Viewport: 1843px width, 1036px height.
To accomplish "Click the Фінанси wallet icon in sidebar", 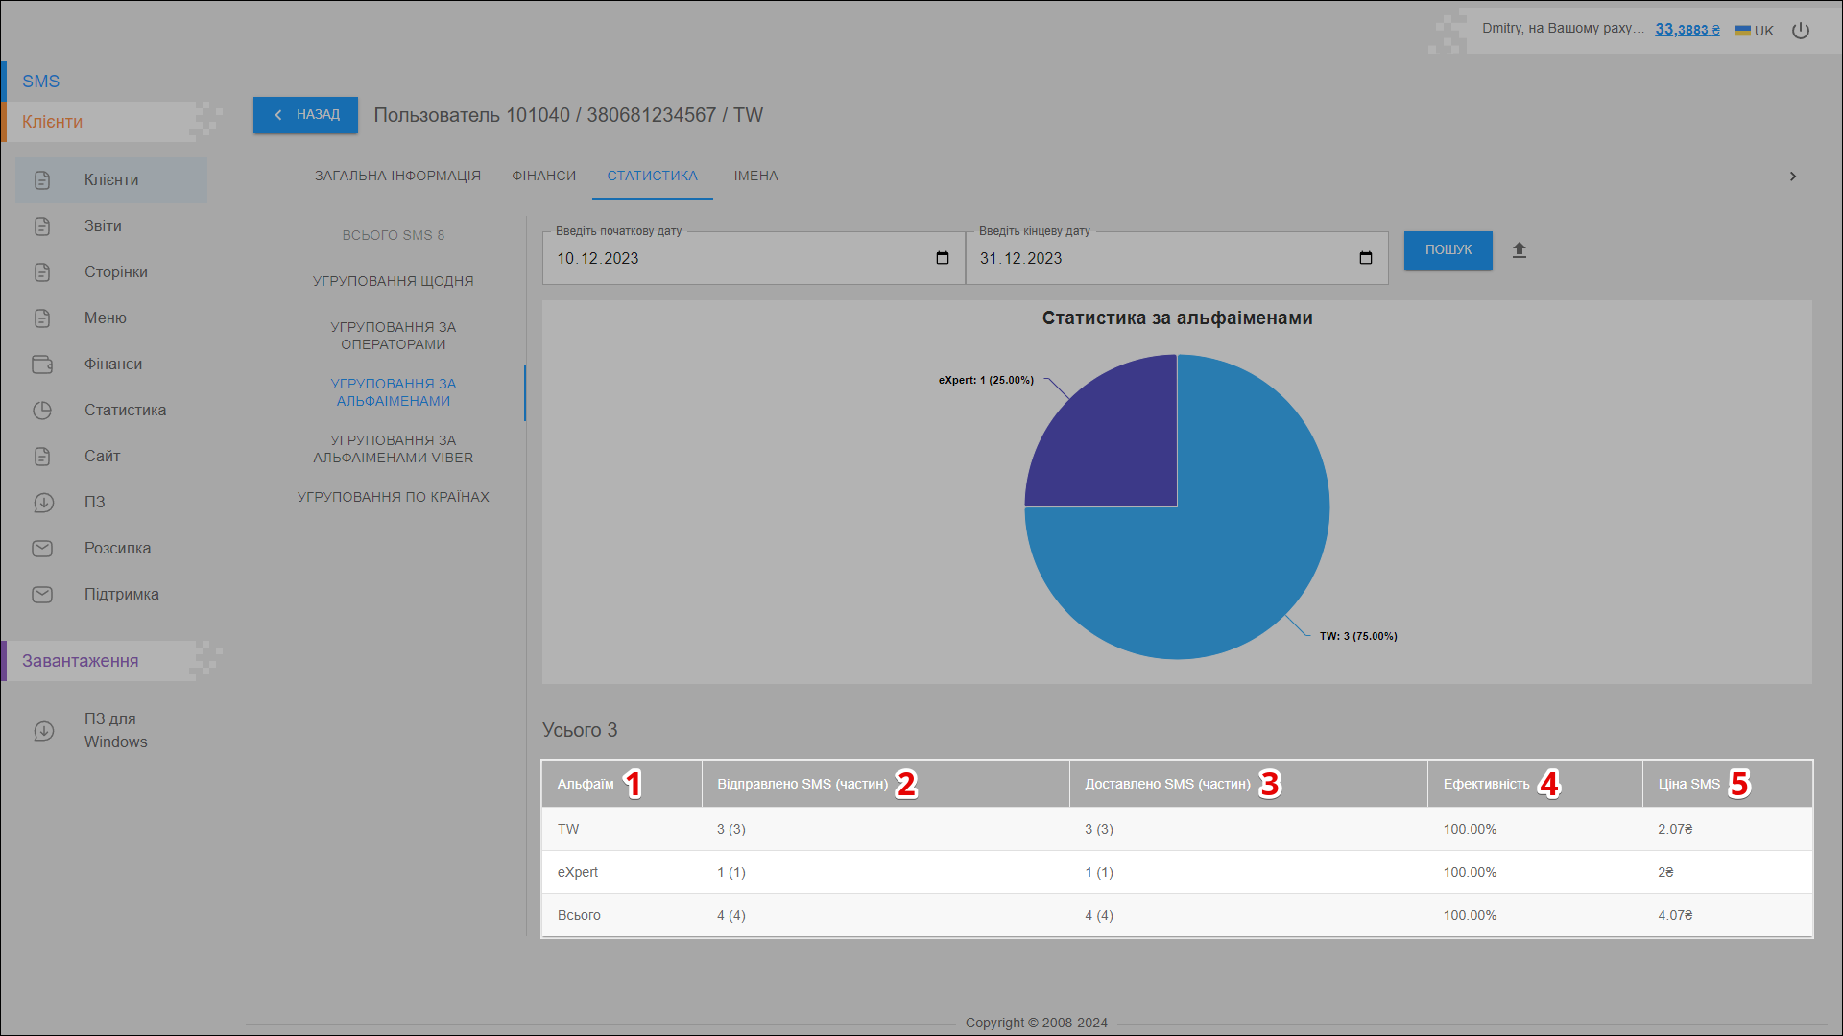I will (42, 365).
